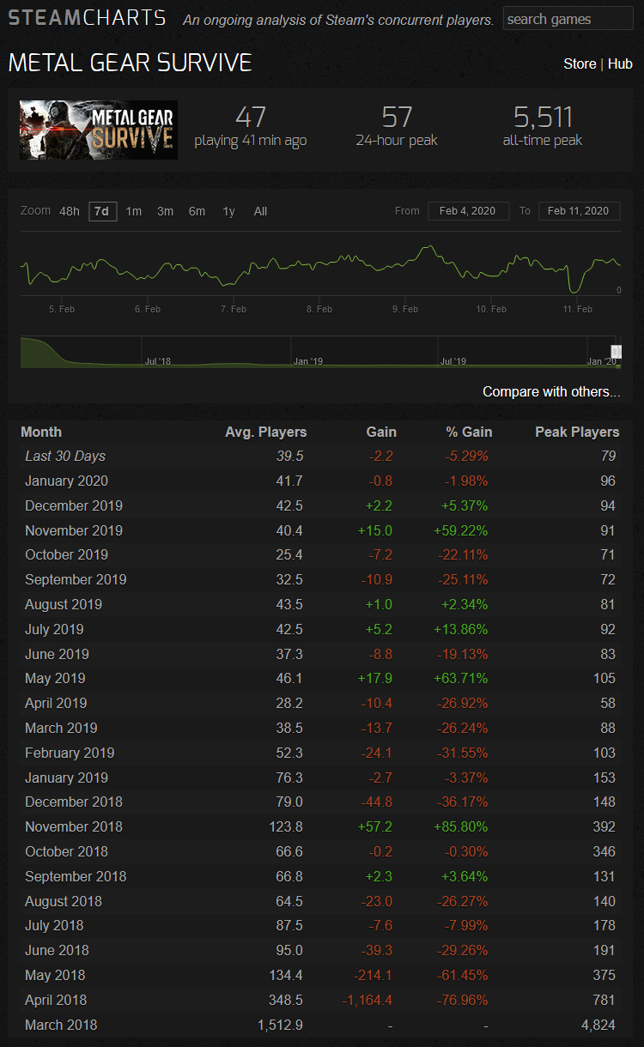The height and width of the screenshot is (1047, 644).
Task: Select October 2018 peak players 346
Action: coord(605,851)
